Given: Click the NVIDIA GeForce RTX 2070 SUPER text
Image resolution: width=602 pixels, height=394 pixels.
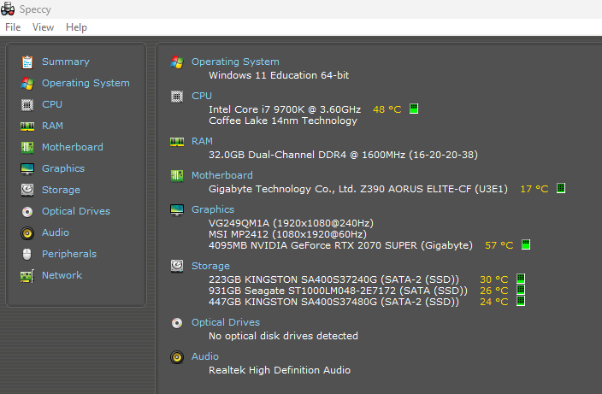Looking at the screenshot, I should coord(340,245).
